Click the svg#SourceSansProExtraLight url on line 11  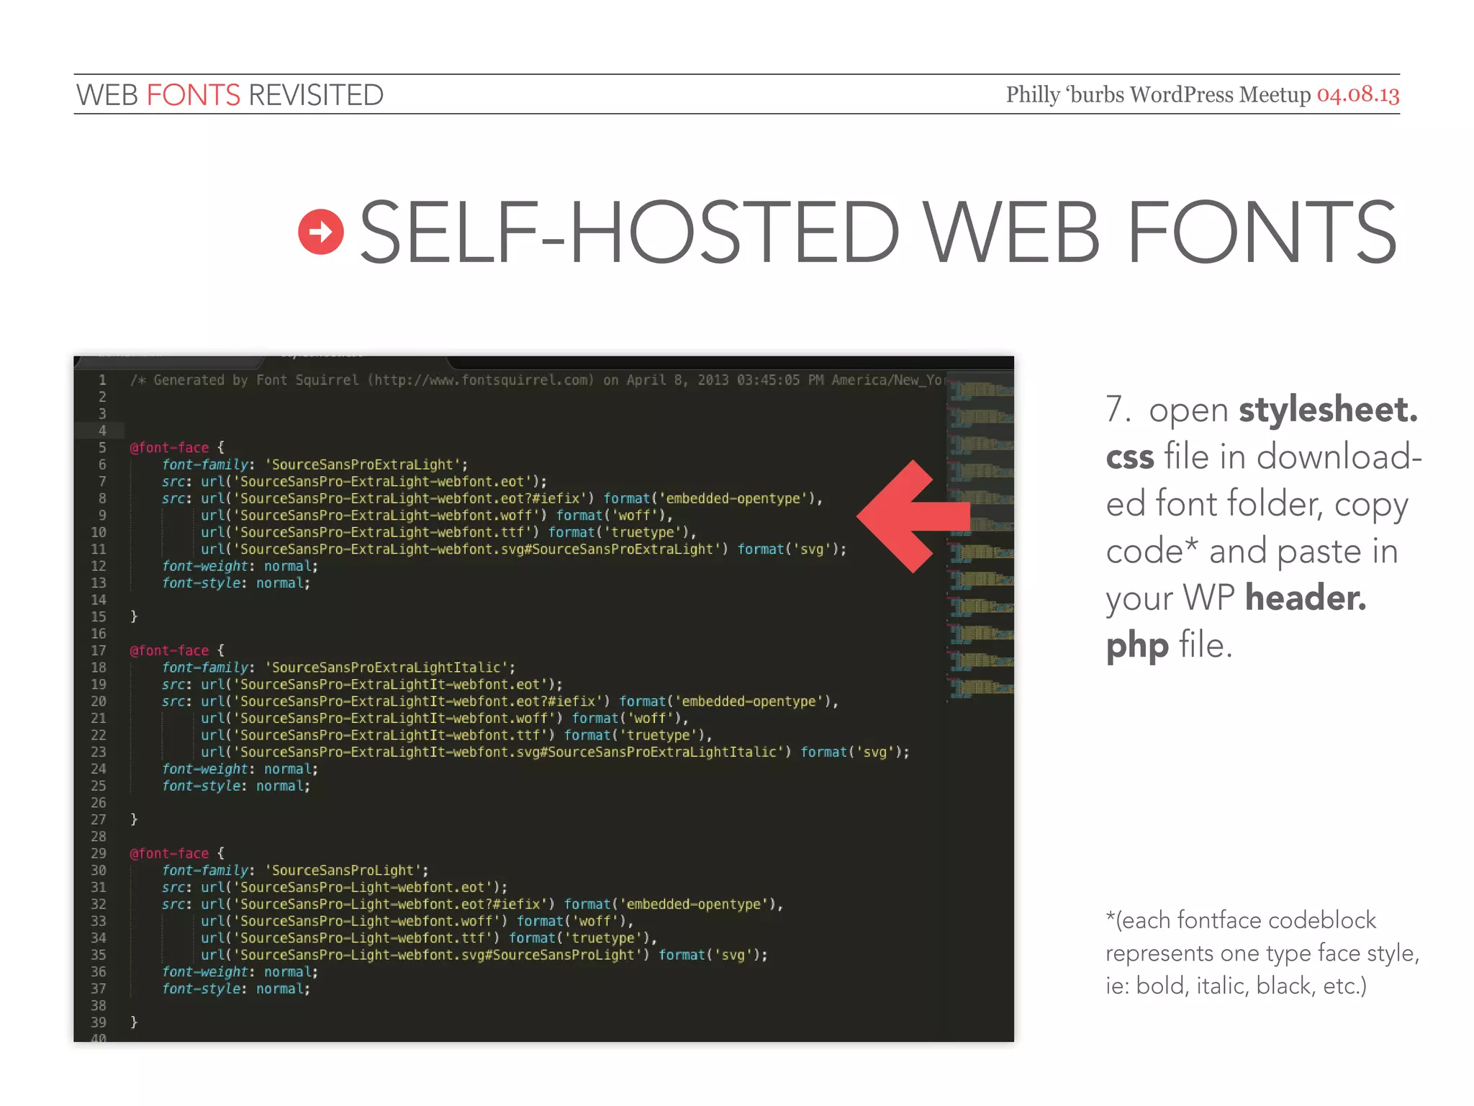pyautogui.click(x=464, y=549)
